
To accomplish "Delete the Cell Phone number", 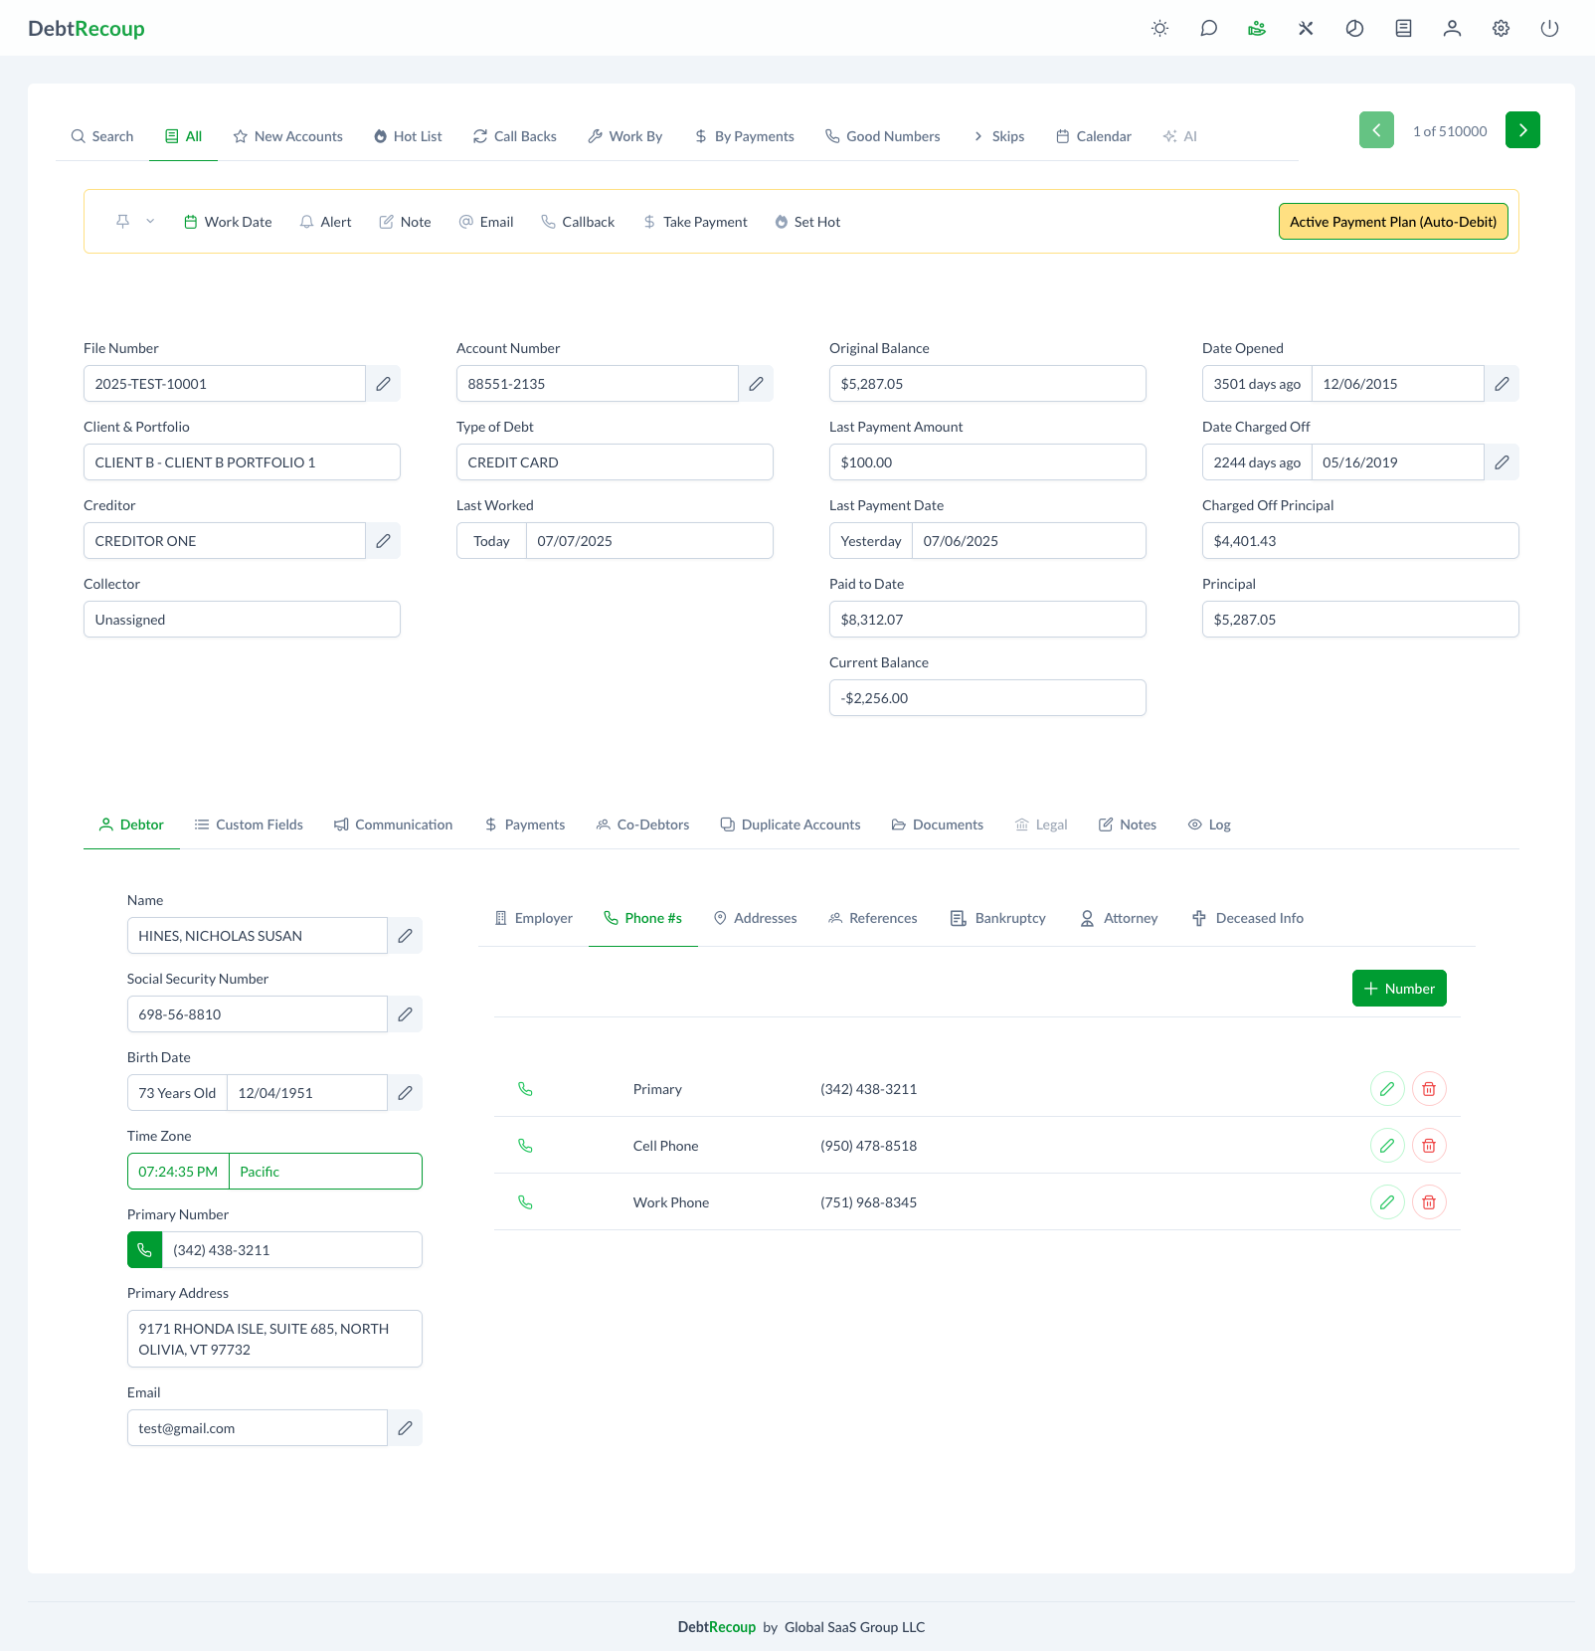I will [1429, 1146].
